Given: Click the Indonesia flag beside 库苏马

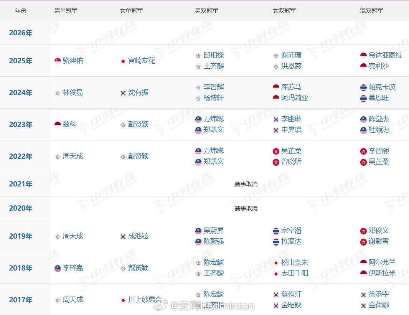Looking at the screenshot, I should coord(276,87).
